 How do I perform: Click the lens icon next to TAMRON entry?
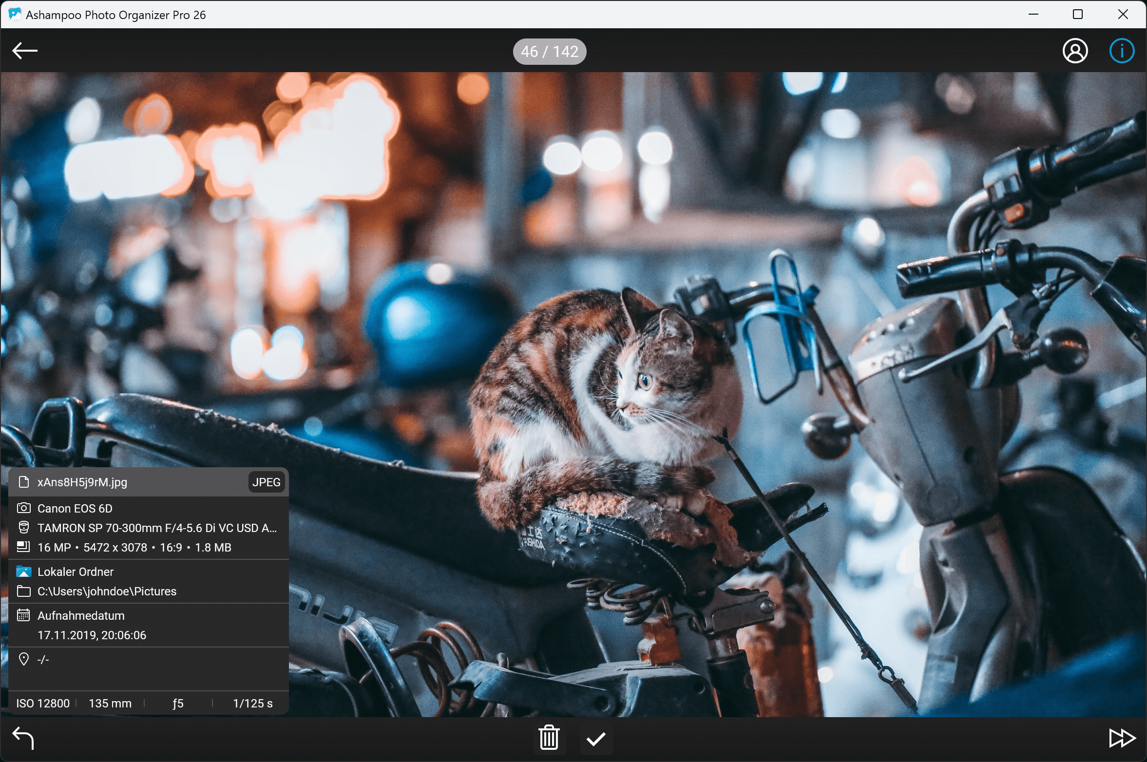[23, 528]
